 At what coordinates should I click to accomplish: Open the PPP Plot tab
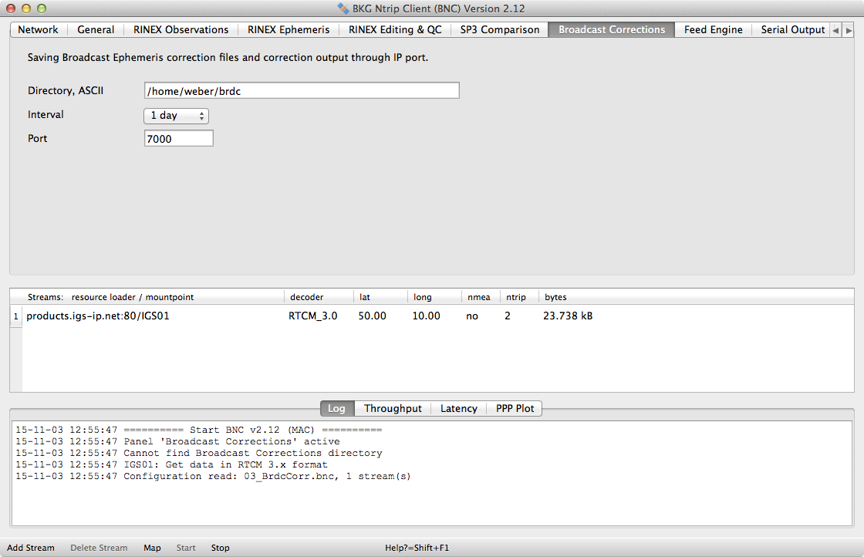click(x=515, y=409)
